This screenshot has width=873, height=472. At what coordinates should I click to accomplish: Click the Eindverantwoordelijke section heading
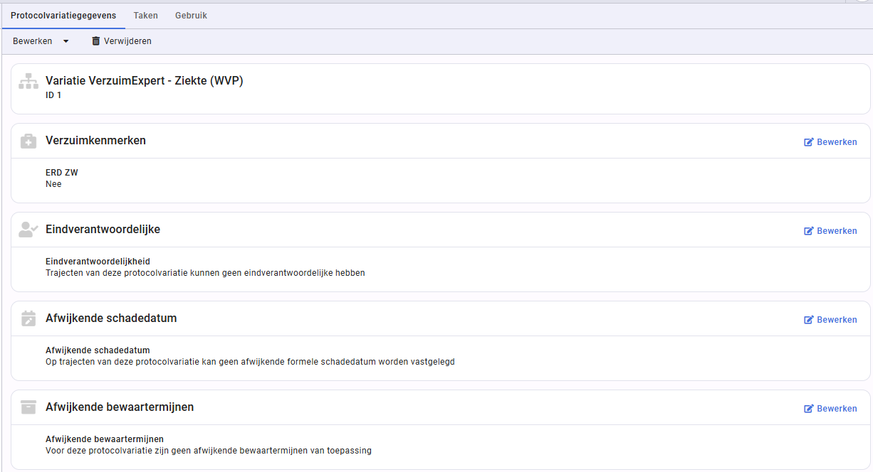(103, 230)
